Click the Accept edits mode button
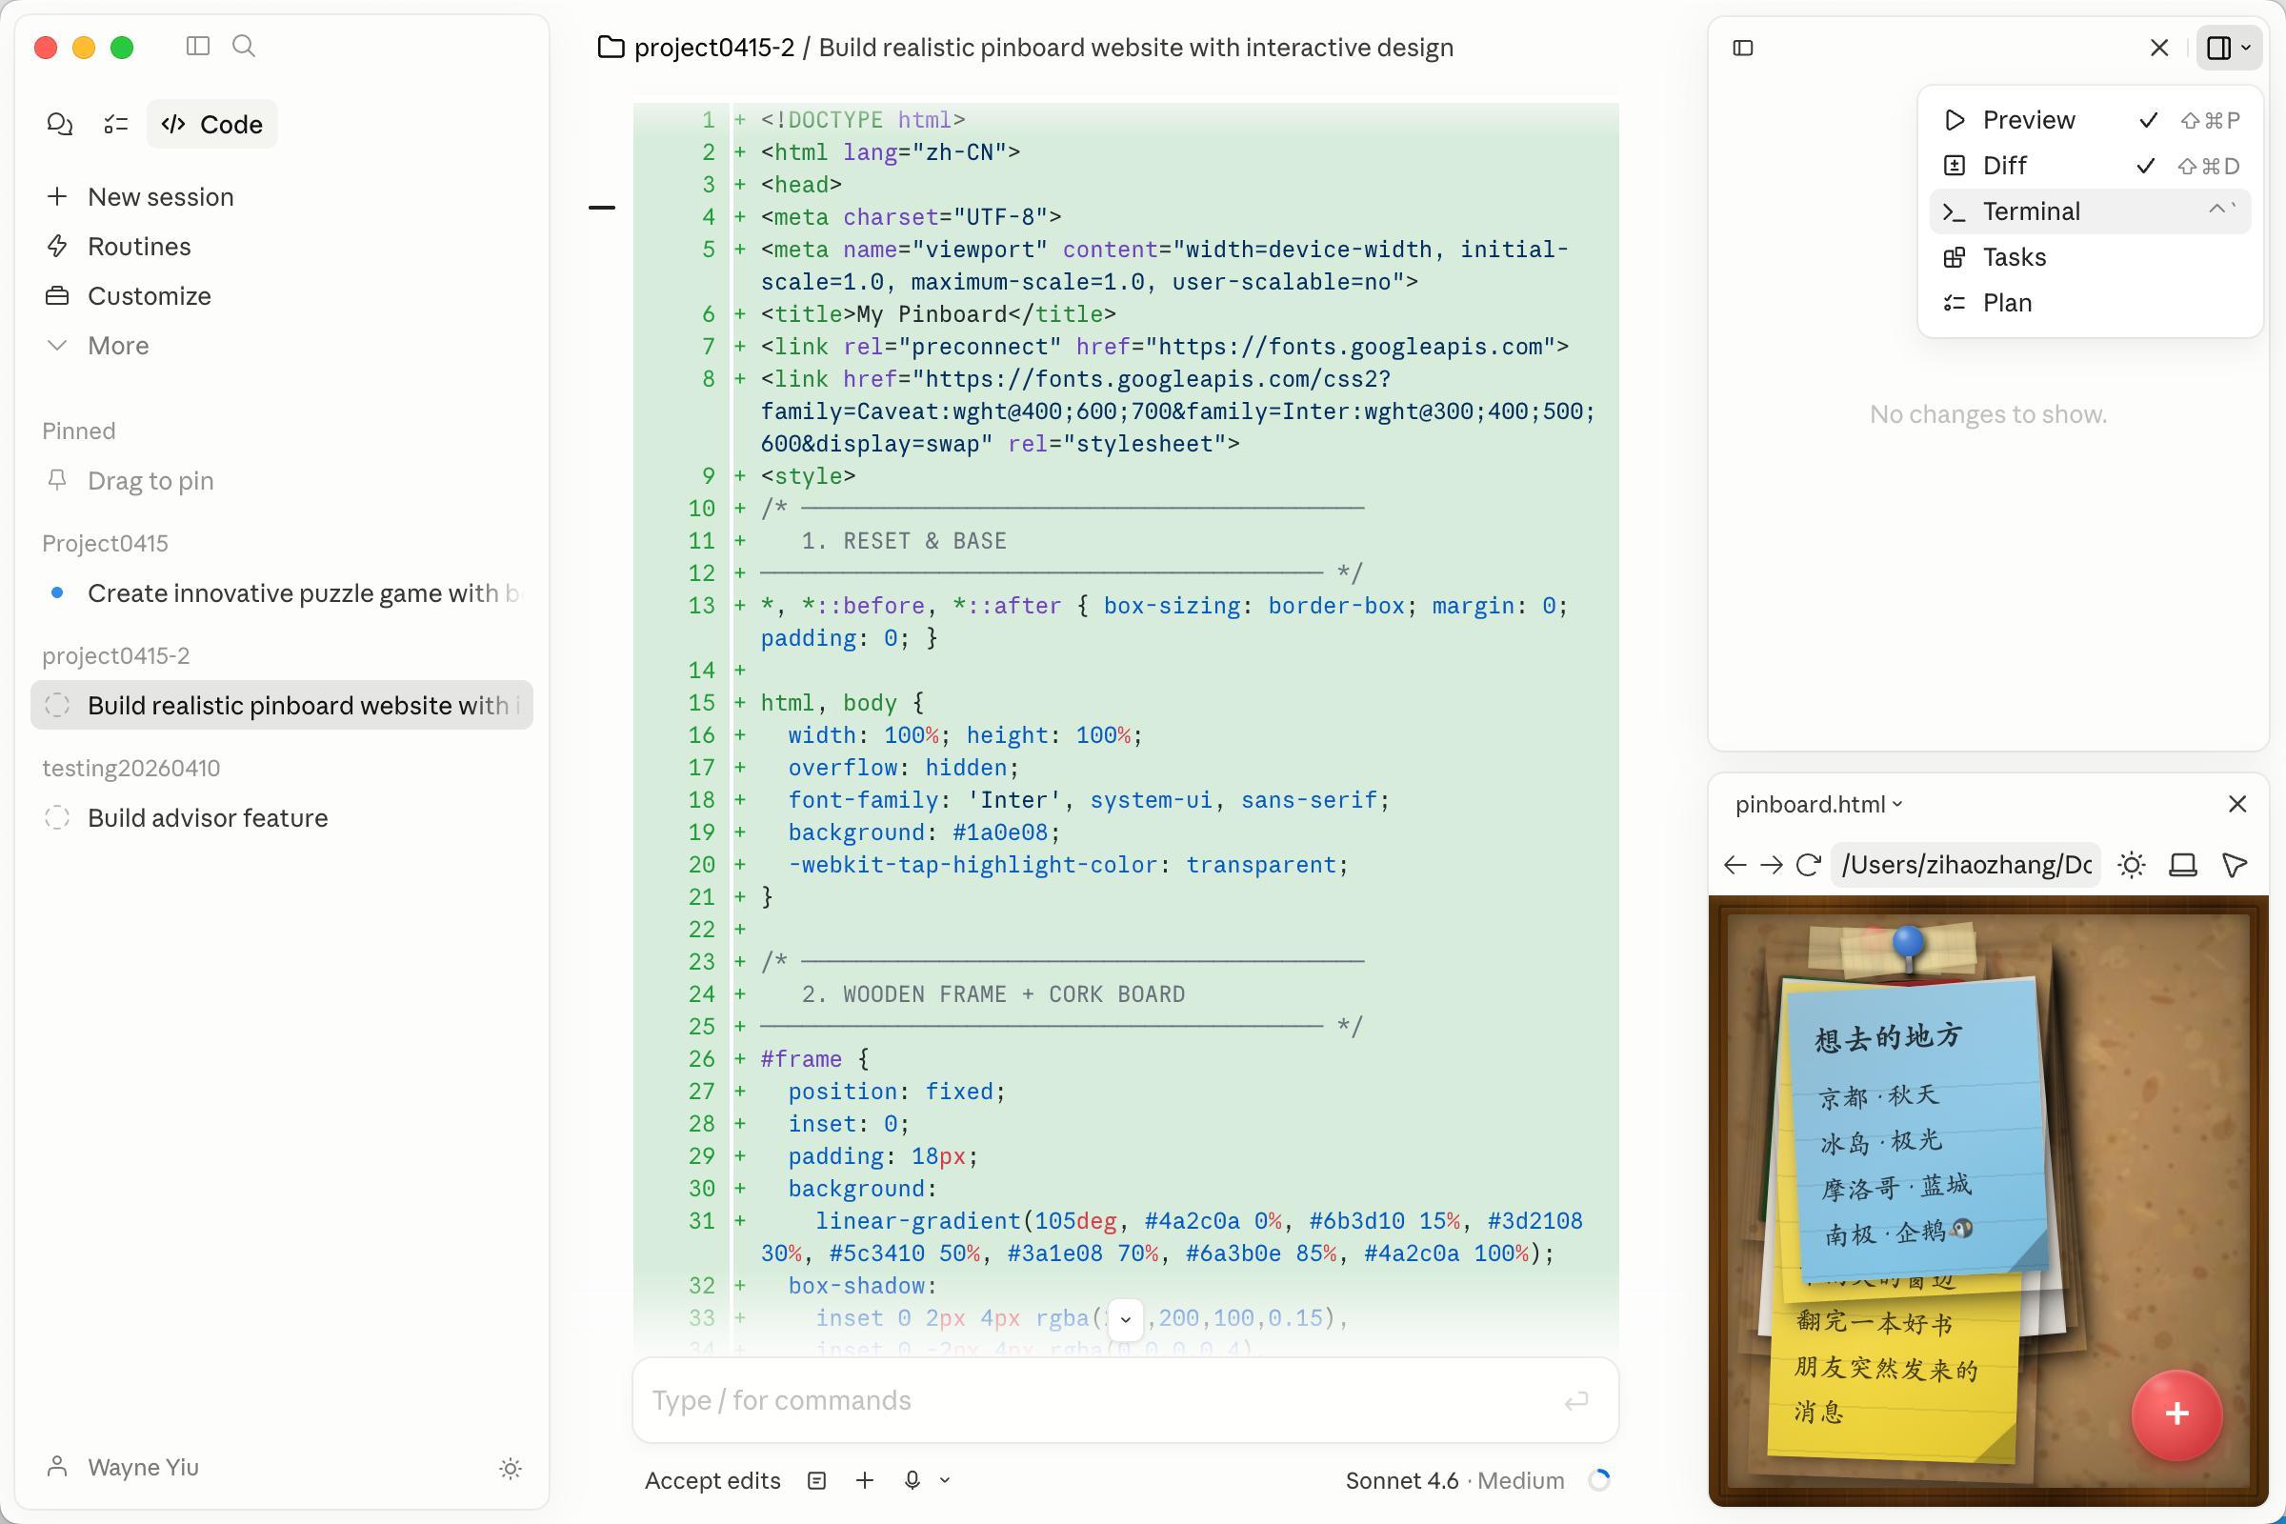The width and height of the screenshot is (2286, 1524). (712, 1480)
